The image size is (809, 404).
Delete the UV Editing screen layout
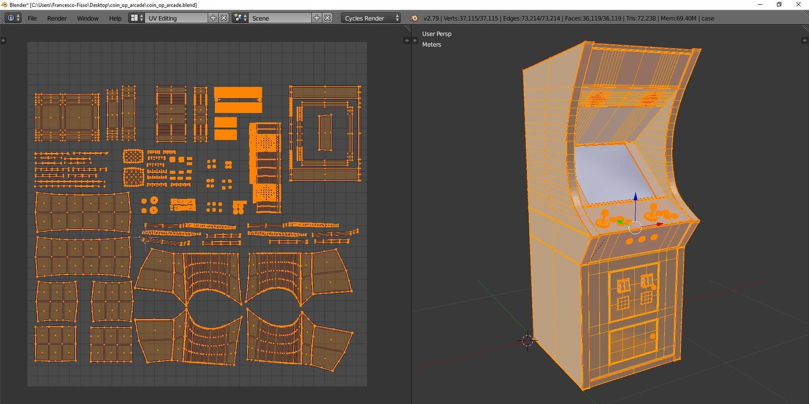coord(224,18)
